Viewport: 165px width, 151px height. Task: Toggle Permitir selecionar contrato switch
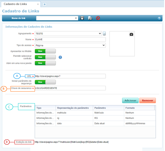[x=45, y=57]
